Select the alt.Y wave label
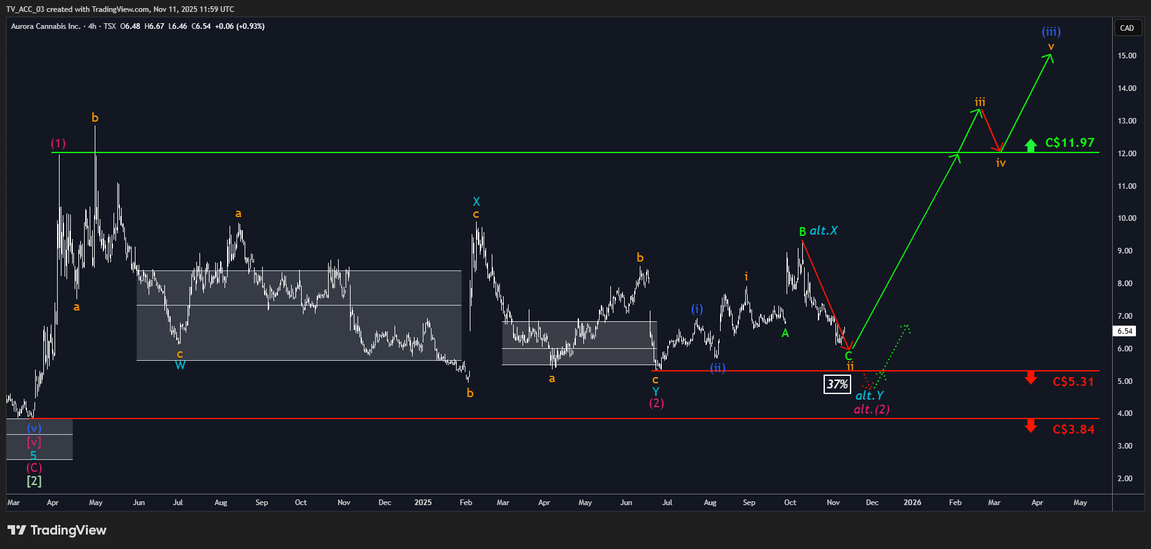1151x549 pixels. coord(869,395)
